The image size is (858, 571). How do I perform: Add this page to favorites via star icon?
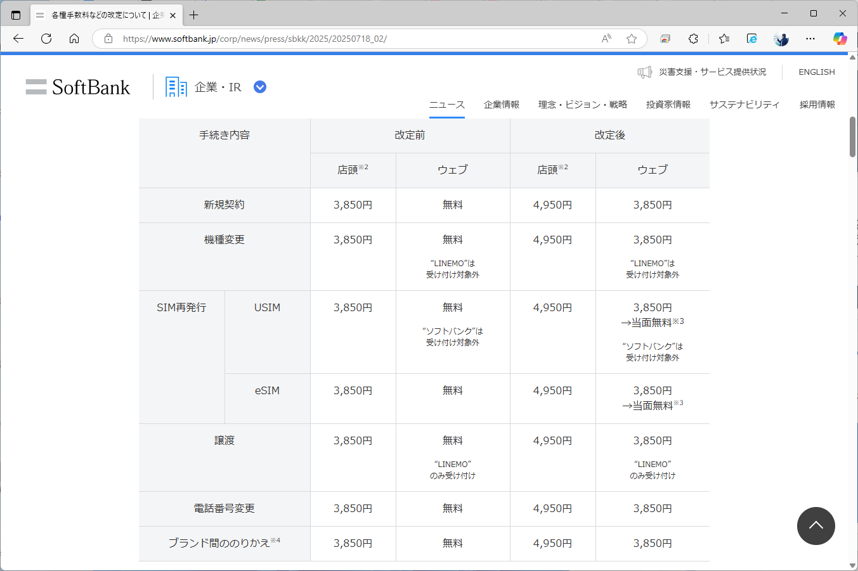click(631, 39)
